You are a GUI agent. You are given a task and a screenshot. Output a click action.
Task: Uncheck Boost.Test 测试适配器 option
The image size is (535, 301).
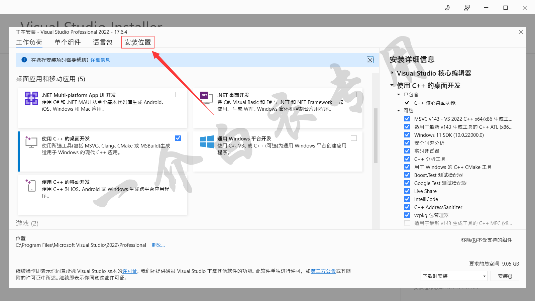point(407,175)
